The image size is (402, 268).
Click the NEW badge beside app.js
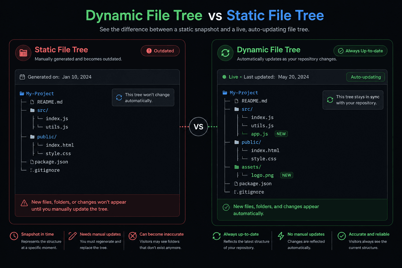coord(281,134)
